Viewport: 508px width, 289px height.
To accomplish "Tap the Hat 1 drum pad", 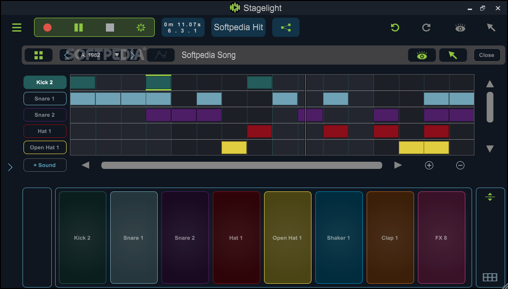I will [236, 237].
